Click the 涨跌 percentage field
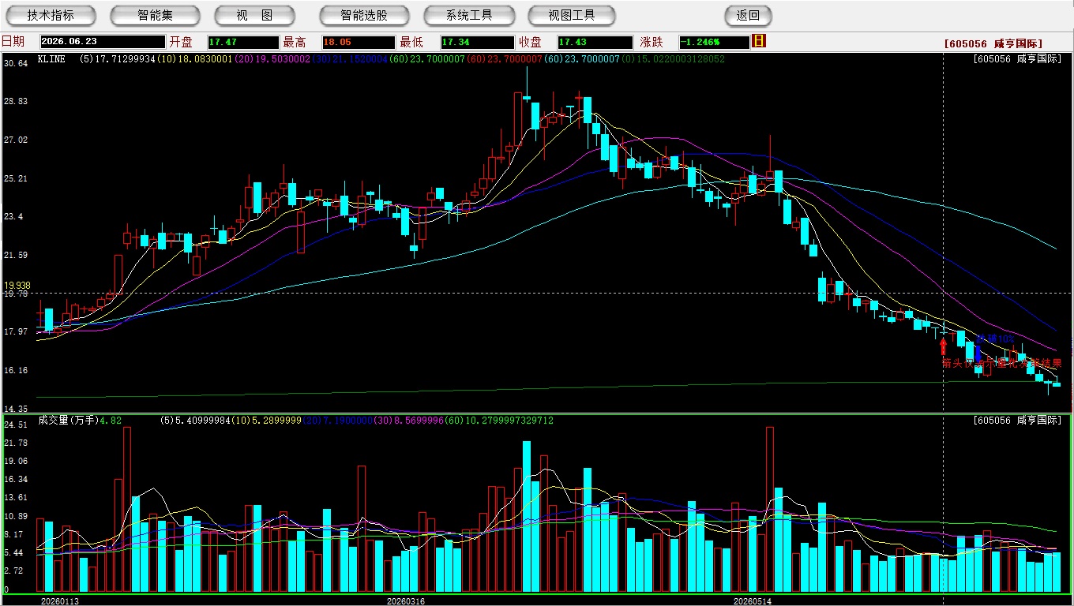The height and width of the screenshot is (606, 1074). [714, 42]
